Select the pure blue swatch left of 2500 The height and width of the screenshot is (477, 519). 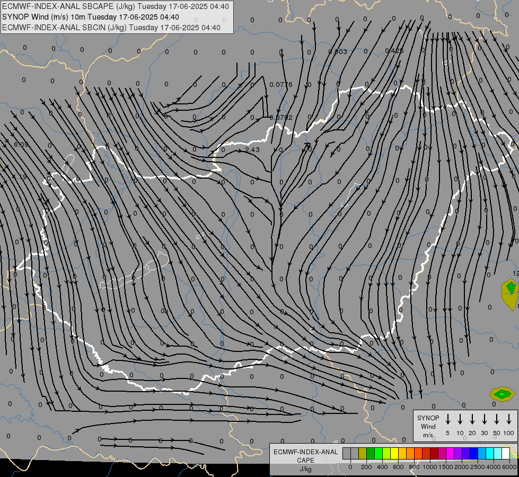tap(474, 453)
